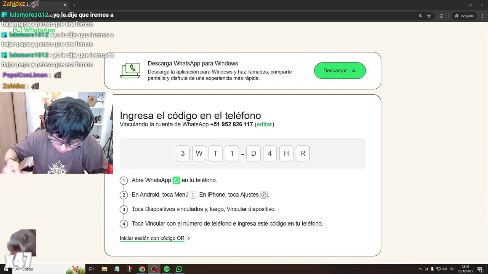This screenshot has height=274, width=488.
Task: Click the first code character 3
Action: click(183, 153)
